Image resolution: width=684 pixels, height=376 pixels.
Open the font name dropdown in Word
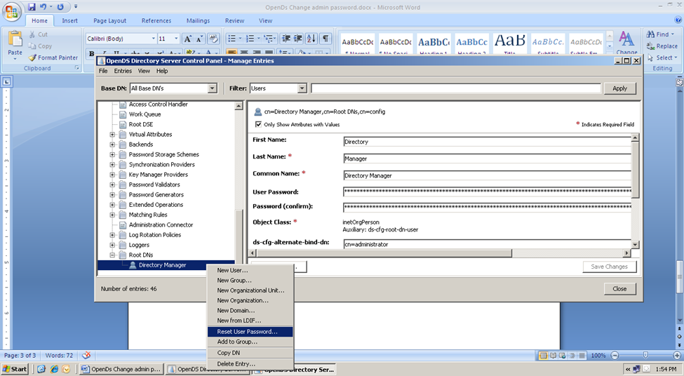click(153, 39)
